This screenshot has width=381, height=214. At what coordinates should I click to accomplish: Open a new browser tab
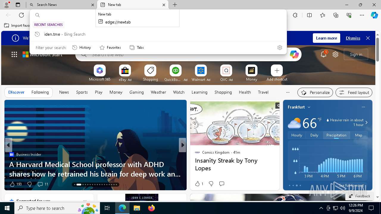click(x=175, y=5)
